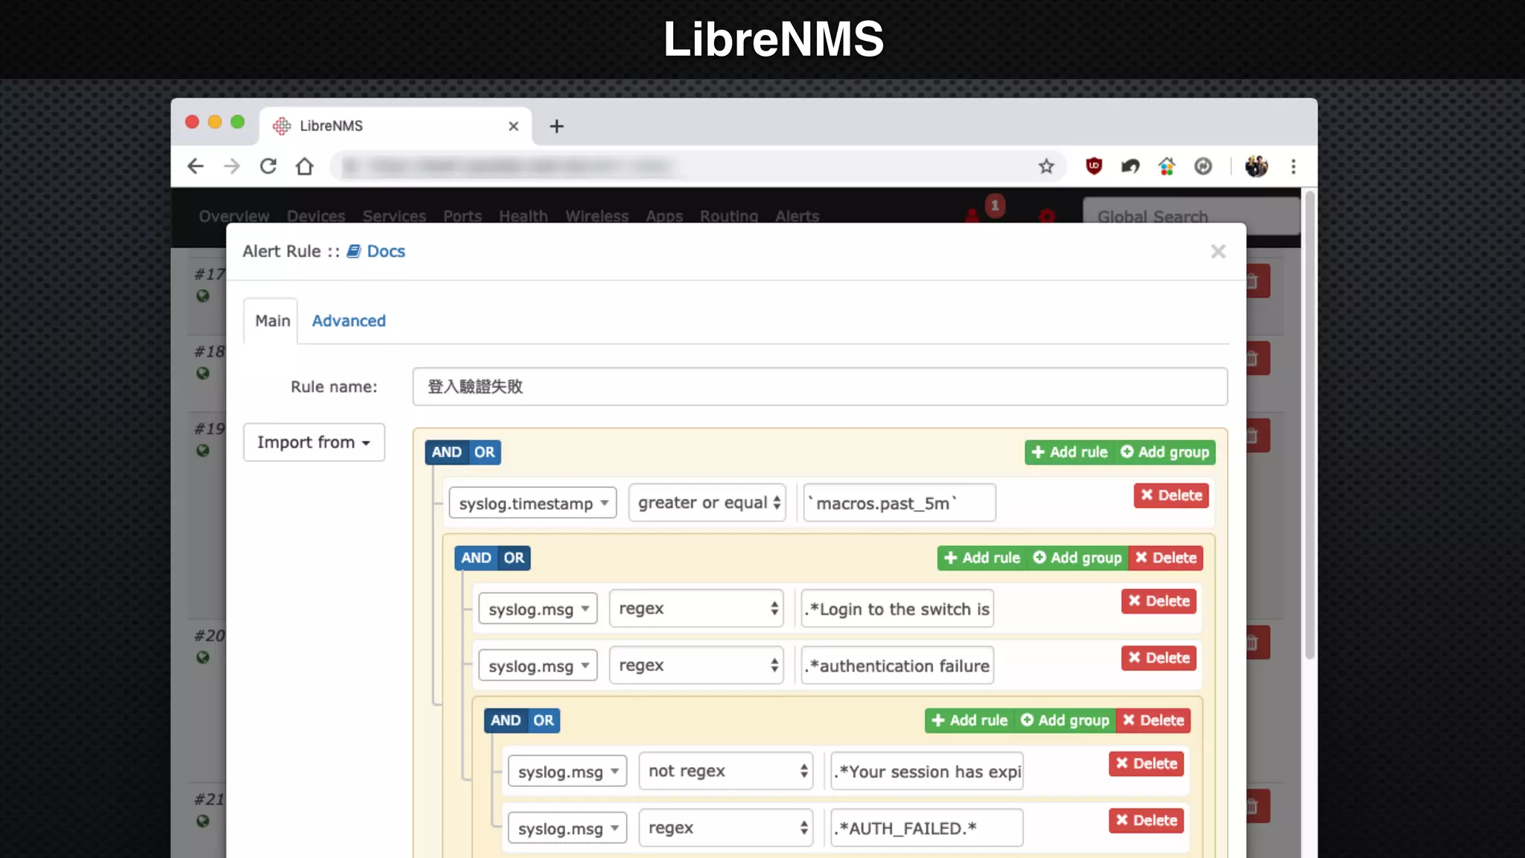
Task: Open the uBlock shield extension icon
Action: pyautogui.click(x=1094, y=166)
